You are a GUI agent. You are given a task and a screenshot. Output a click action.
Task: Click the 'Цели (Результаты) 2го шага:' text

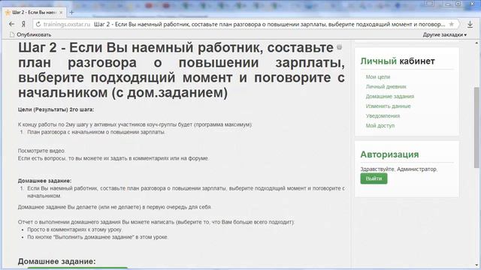coord(56,109)
